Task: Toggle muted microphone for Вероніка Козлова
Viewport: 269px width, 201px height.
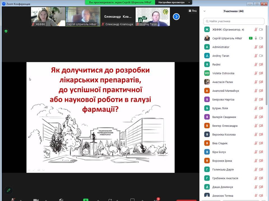Action: tap(256, 135)
